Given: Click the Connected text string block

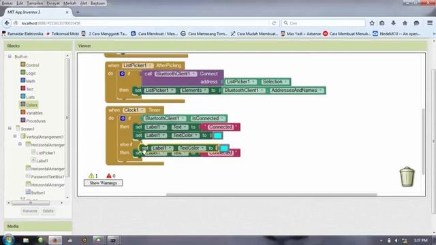Looking at the screenshot, I should (x=221, y=127).
